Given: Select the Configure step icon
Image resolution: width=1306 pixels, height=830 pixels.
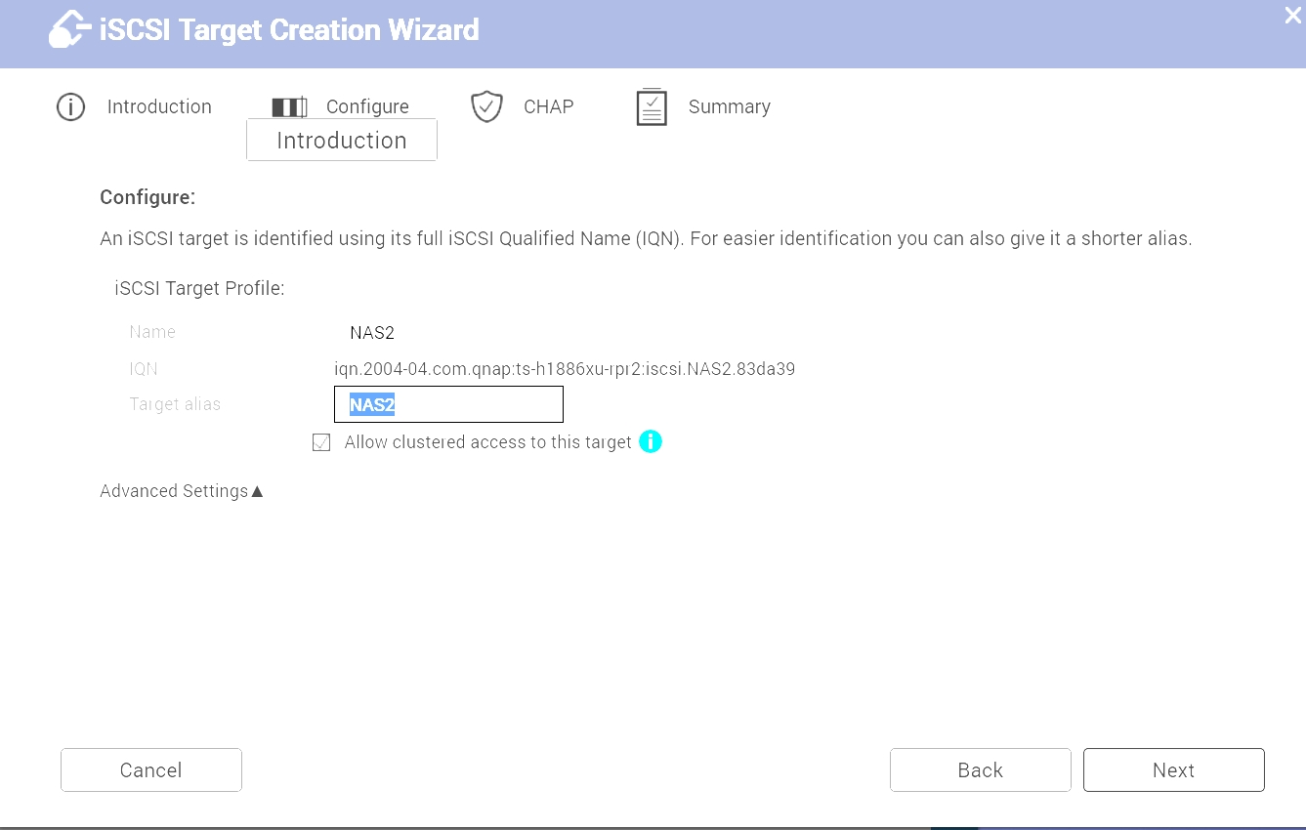Looking at the screenshot, I should pyautogui.click(x=289, y=106).
